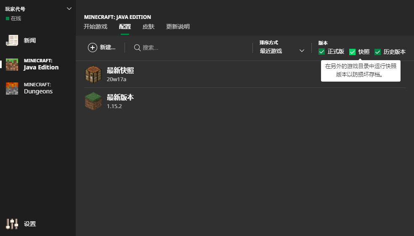Uncheck the 正式版 checkbox
Screen dimensions: 414x236
pos(321,52)
